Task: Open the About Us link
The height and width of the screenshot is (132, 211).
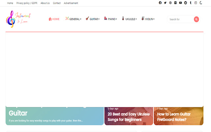Action: coord(45,3)
